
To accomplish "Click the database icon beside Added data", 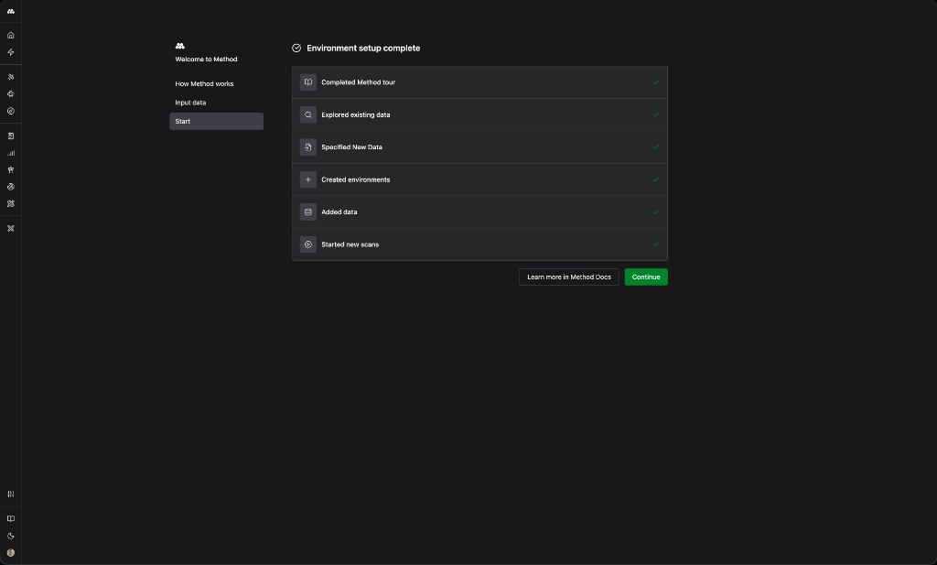I will coord(307,212).
